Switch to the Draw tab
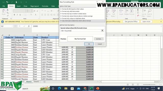163x91 pixels. 25,6
